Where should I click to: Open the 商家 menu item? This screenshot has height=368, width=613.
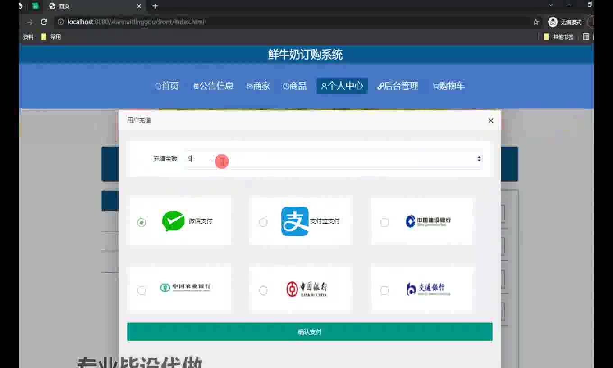coord(258,86)
